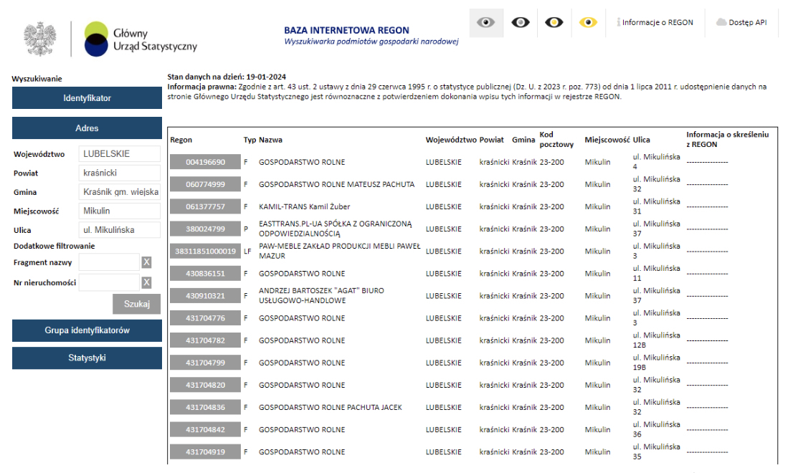793x473 pixels.
Task: Open REGON entry 380024799
Action: (x=205, y=229)
